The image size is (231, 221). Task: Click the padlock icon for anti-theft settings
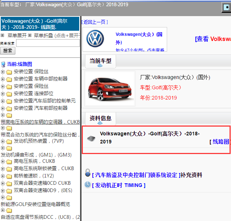pos(88,173)
